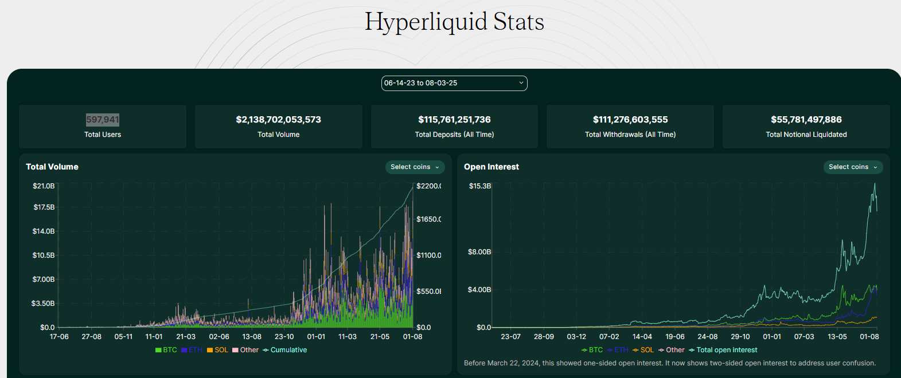The image size is (901, 378).
Task: Click the Hyperliquid Stats page heading
Action: 454,22
